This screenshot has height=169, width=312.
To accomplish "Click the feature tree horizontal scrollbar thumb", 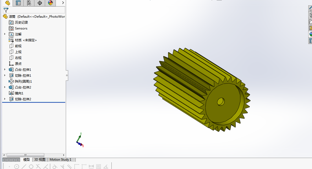I will [x=26, y=155].
